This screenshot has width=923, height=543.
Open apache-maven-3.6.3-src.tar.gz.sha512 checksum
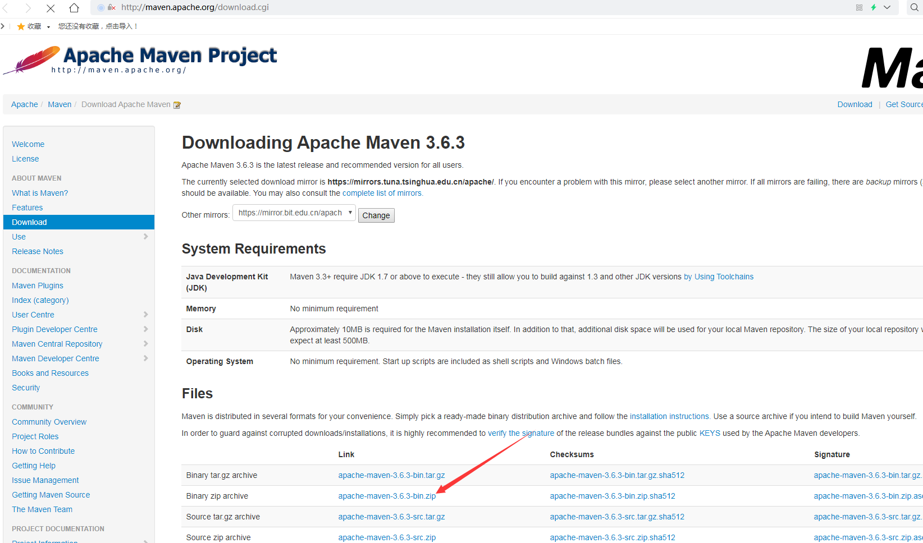click(x=617, y=517)
